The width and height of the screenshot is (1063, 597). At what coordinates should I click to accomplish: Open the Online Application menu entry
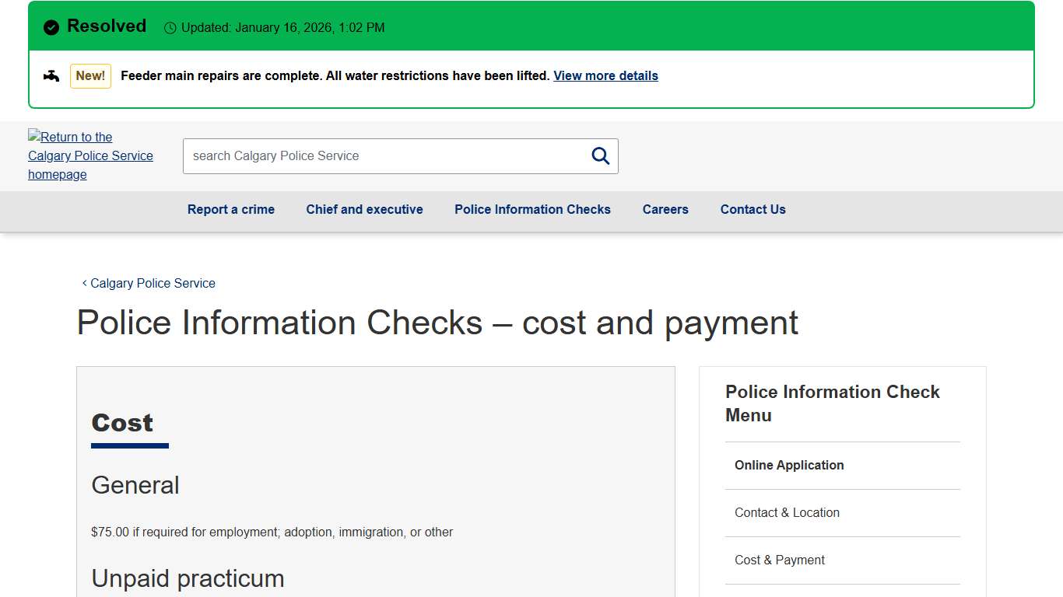coord(789,465)
